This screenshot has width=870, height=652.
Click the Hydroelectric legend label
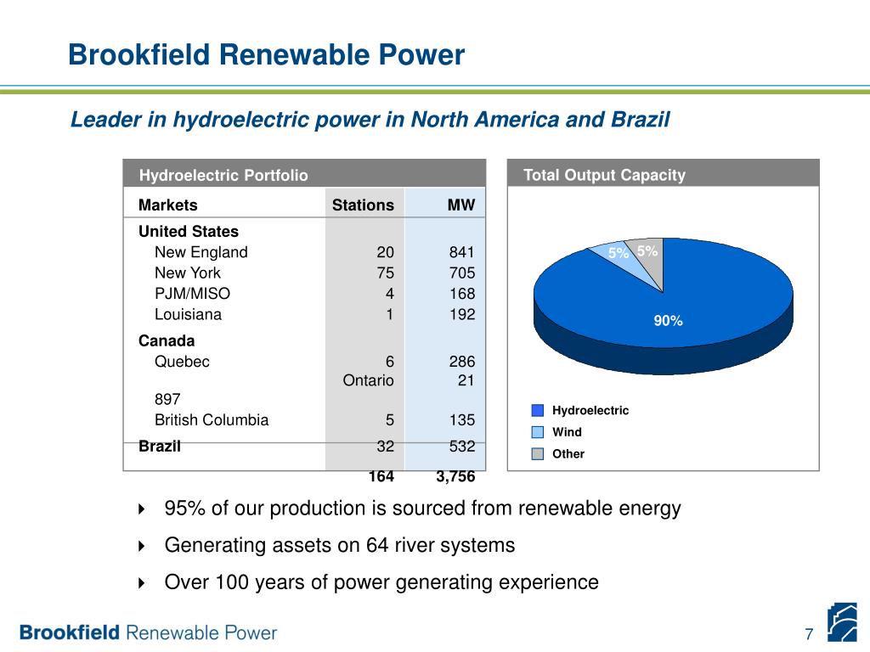[x=590, y=410]
